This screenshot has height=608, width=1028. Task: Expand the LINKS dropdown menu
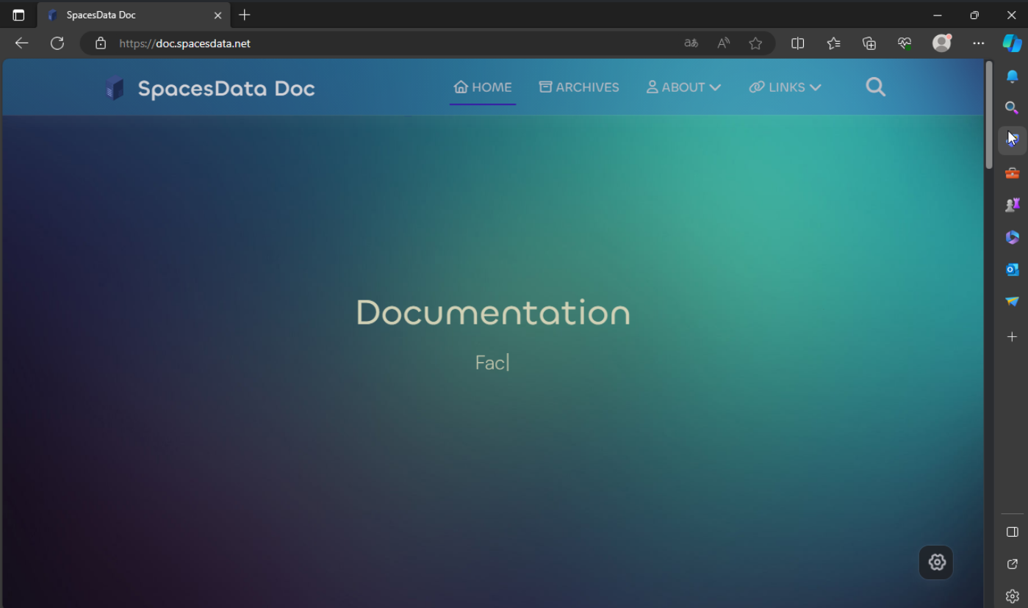point(785,87)
